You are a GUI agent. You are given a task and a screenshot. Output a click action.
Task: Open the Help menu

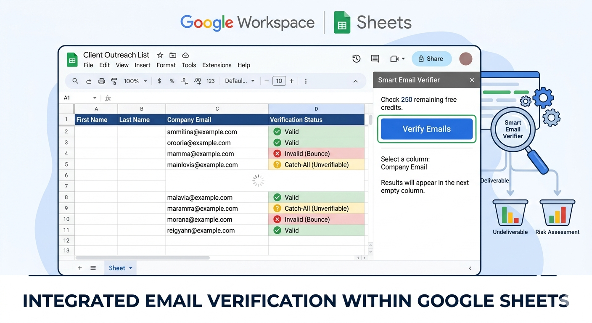click(x=244, y=65)
